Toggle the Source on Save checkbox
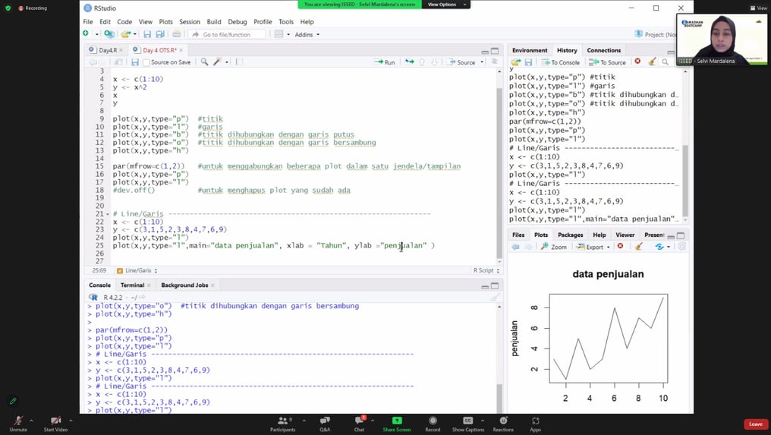Screen dimensions: 771x435 tap(146, 62)
